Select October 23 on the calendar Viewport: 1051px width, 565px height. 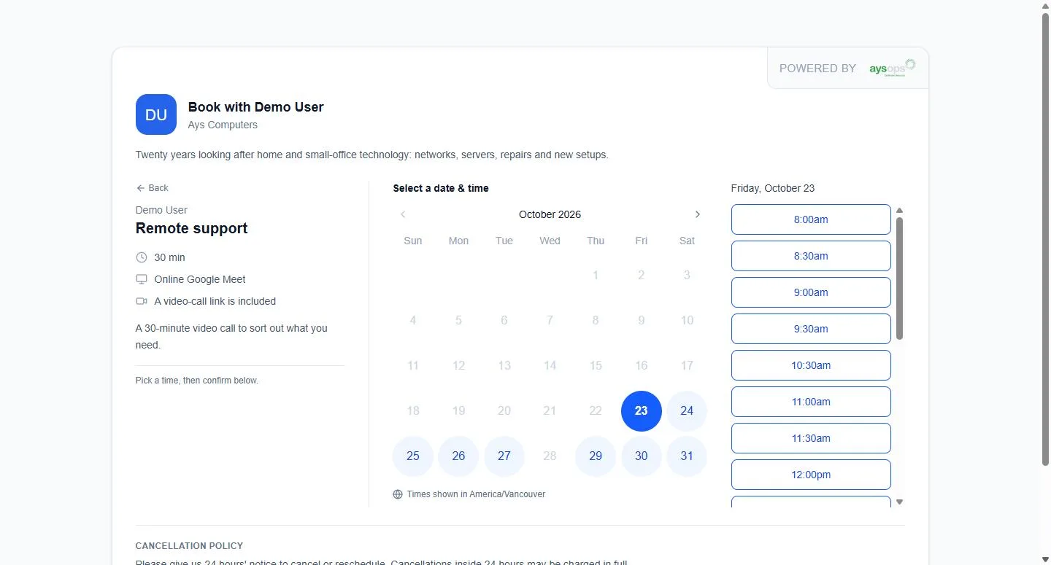point(641,411)
